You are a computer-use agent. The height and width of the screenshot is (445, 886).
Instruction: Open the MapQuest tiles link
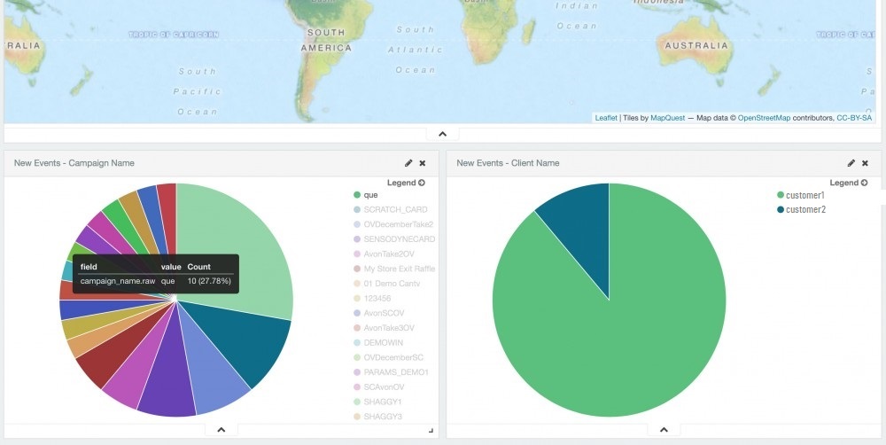(667, 117)
